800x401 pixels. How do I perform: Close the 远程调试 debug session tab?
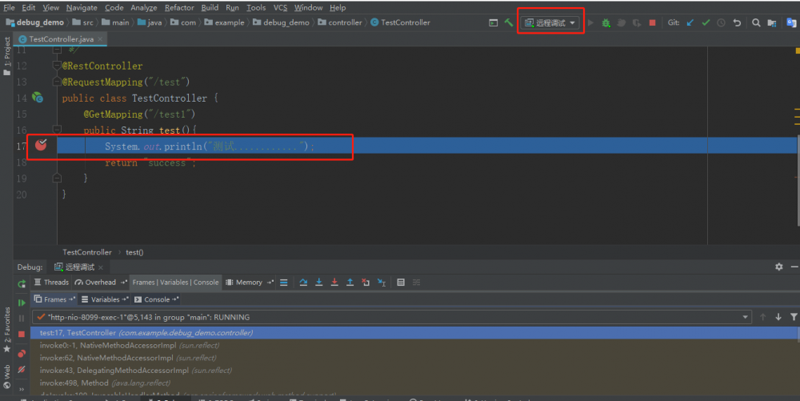tap(101, 267)
